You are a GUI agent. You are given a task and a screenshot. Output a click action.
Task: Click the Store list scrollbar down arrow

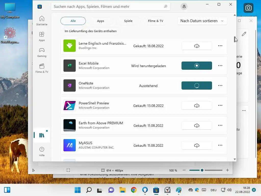(235, 159)
